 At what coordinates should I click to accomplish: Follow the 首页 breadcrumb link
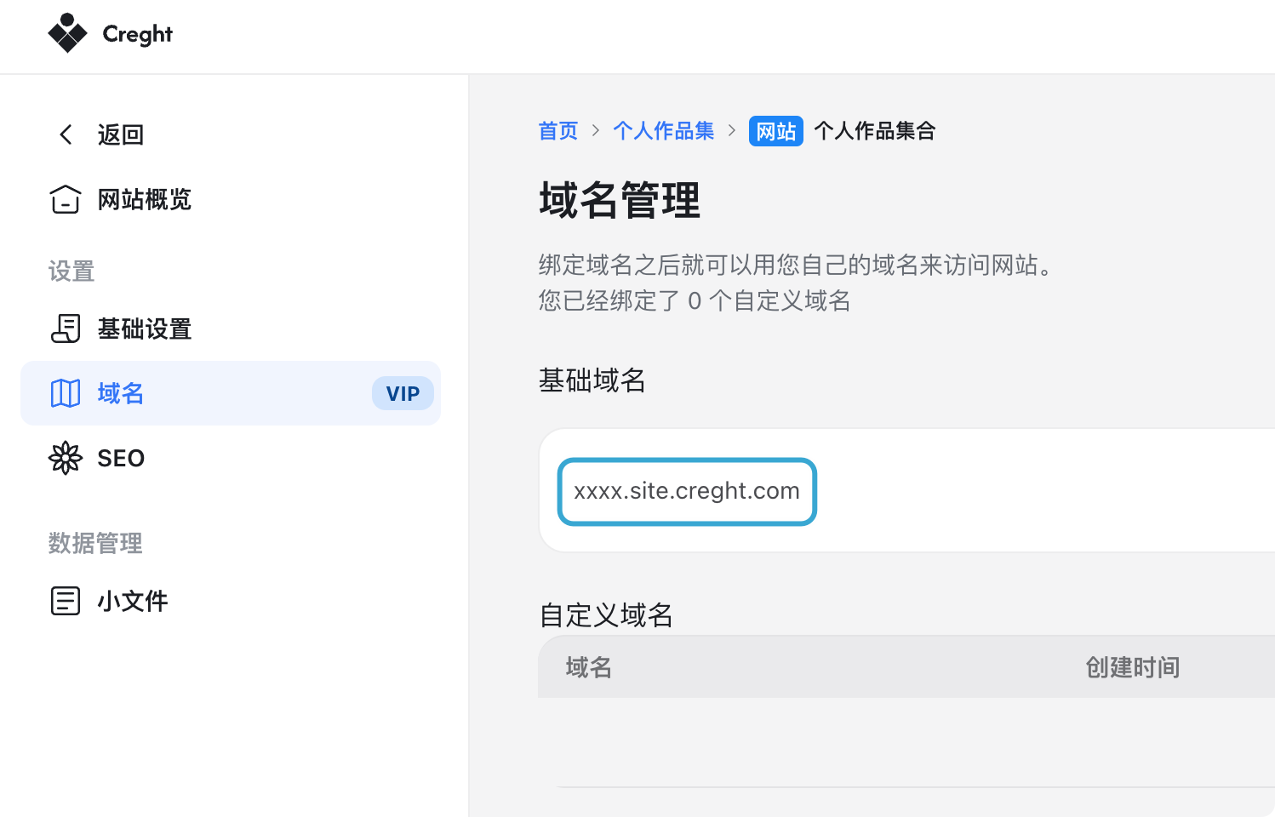point(558,131)
